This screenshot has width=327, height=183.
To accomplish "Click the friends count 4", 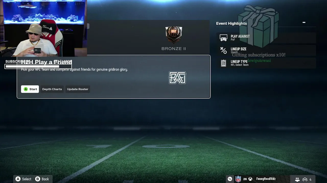I will (x=310, y=179).
